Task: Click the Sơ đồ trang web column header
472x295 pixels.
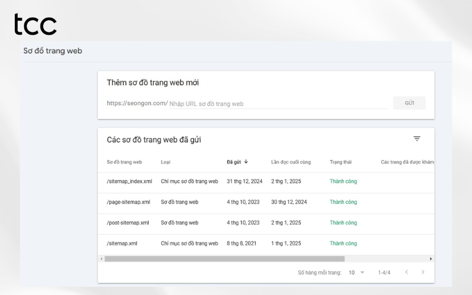Action: point(124,162)
